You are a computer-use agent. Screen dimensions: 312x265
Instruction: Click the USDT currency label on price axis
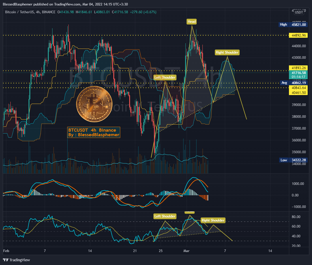(299, 12)
